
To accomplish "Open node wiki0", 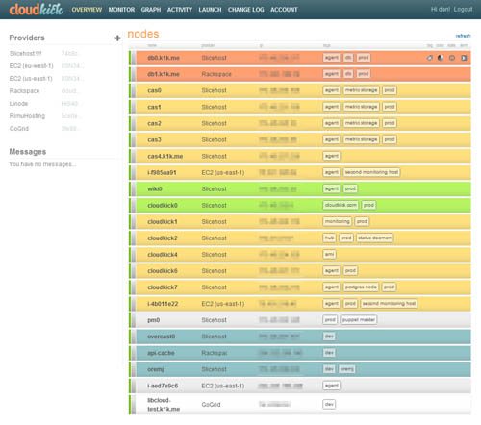I will [x=155, y=188].
